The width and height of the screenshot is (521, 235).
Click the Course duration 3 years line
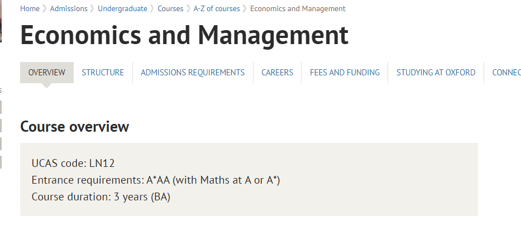pos(101,197)
